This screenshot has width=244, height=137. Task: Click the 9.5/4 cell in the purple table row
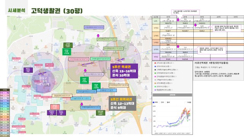tap(168, 59)
